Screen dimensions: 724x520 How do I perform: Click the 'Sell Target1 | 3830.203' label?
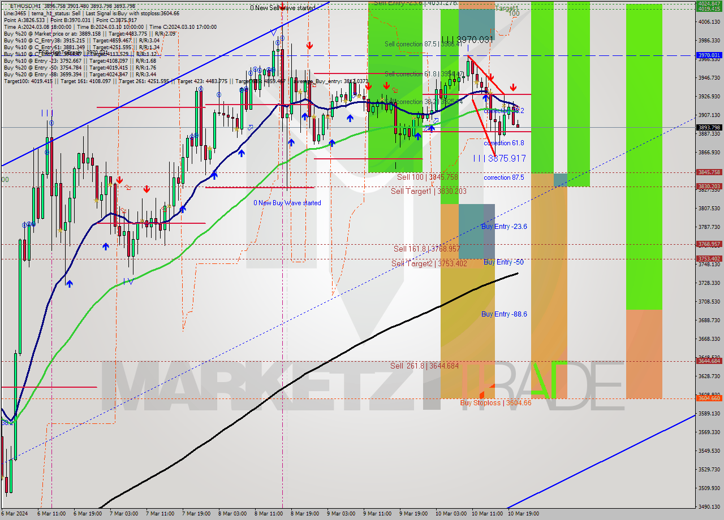click(429, 191)
